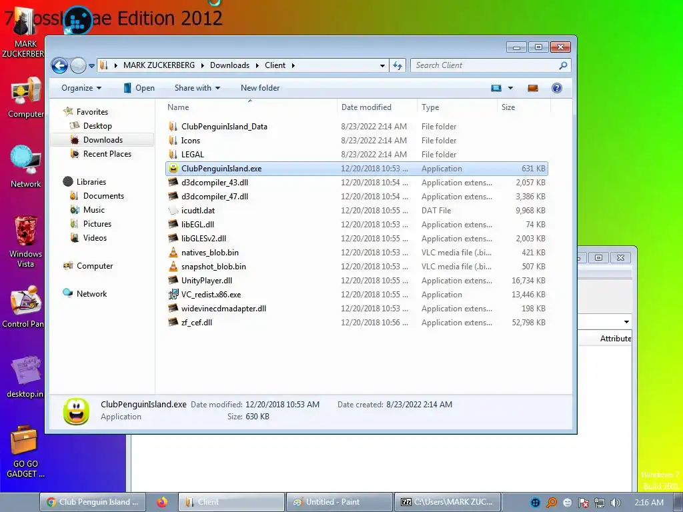Click the Windows Vista recycle bin icon

(x=26, y=231)
